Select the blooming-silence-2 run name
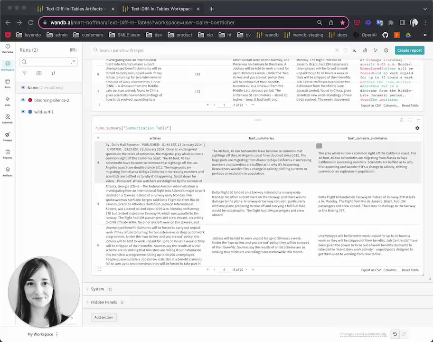 (52, 100)
